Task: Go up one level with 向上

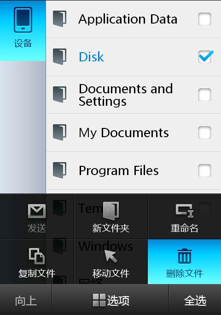Action: tap(26, 300)
